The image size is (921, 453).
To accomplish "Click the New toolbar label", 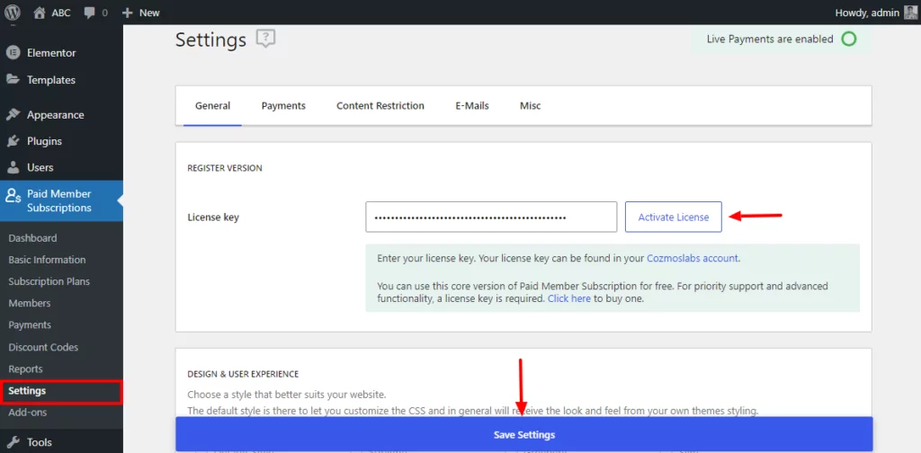I will (x=149, y=13).
